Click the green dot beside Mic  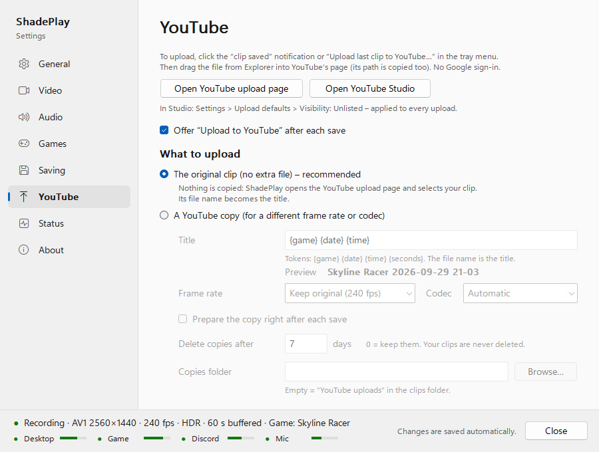click(268, 439)
